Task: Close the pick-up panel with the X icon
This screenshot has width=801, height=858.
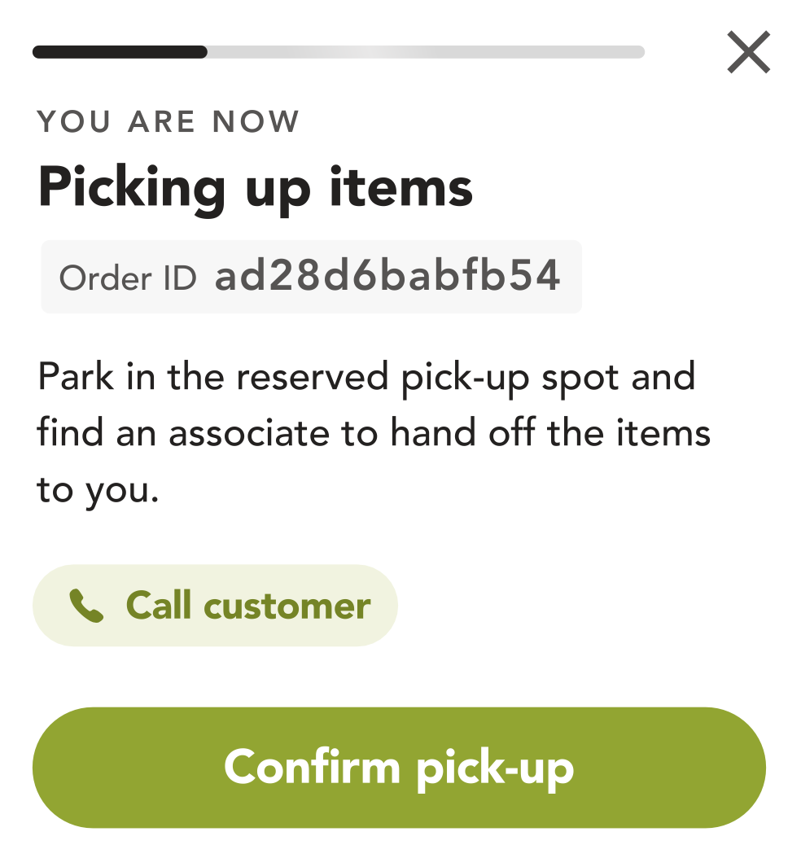Action: coord(748,52)
